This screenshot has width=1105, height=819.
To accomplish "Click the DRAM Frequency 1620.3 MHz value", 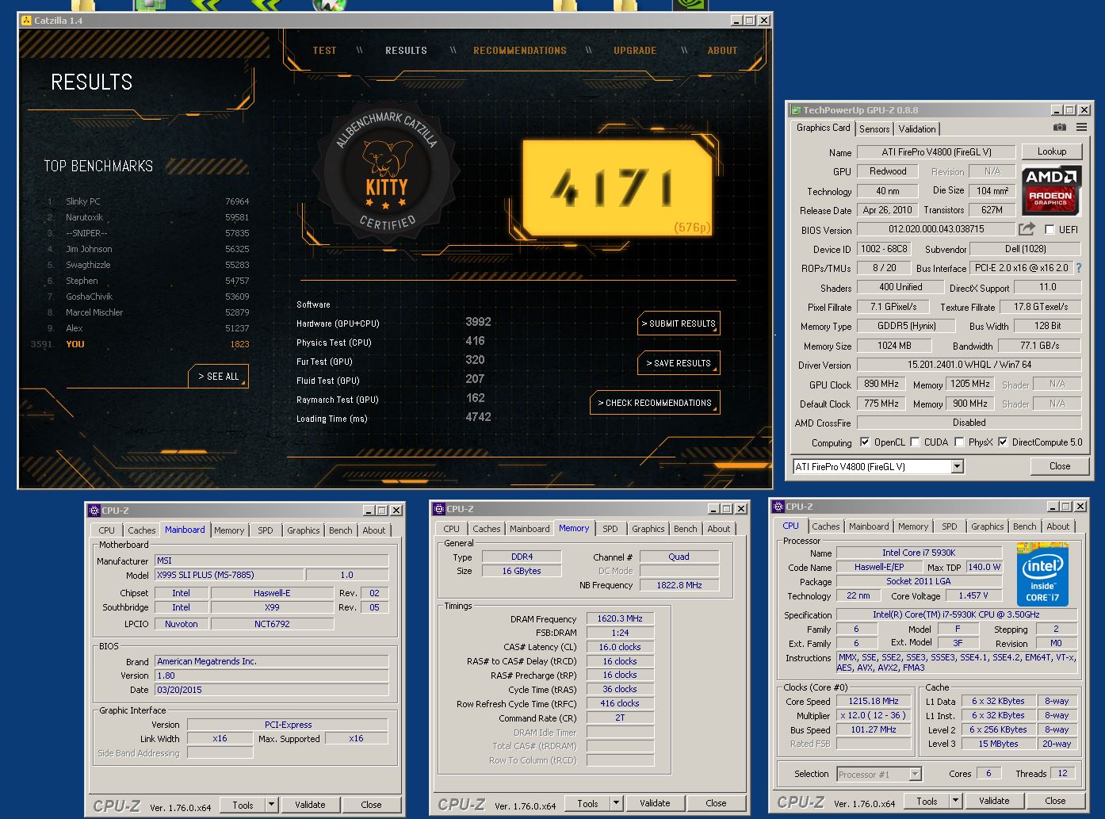I will coord(620,619).
